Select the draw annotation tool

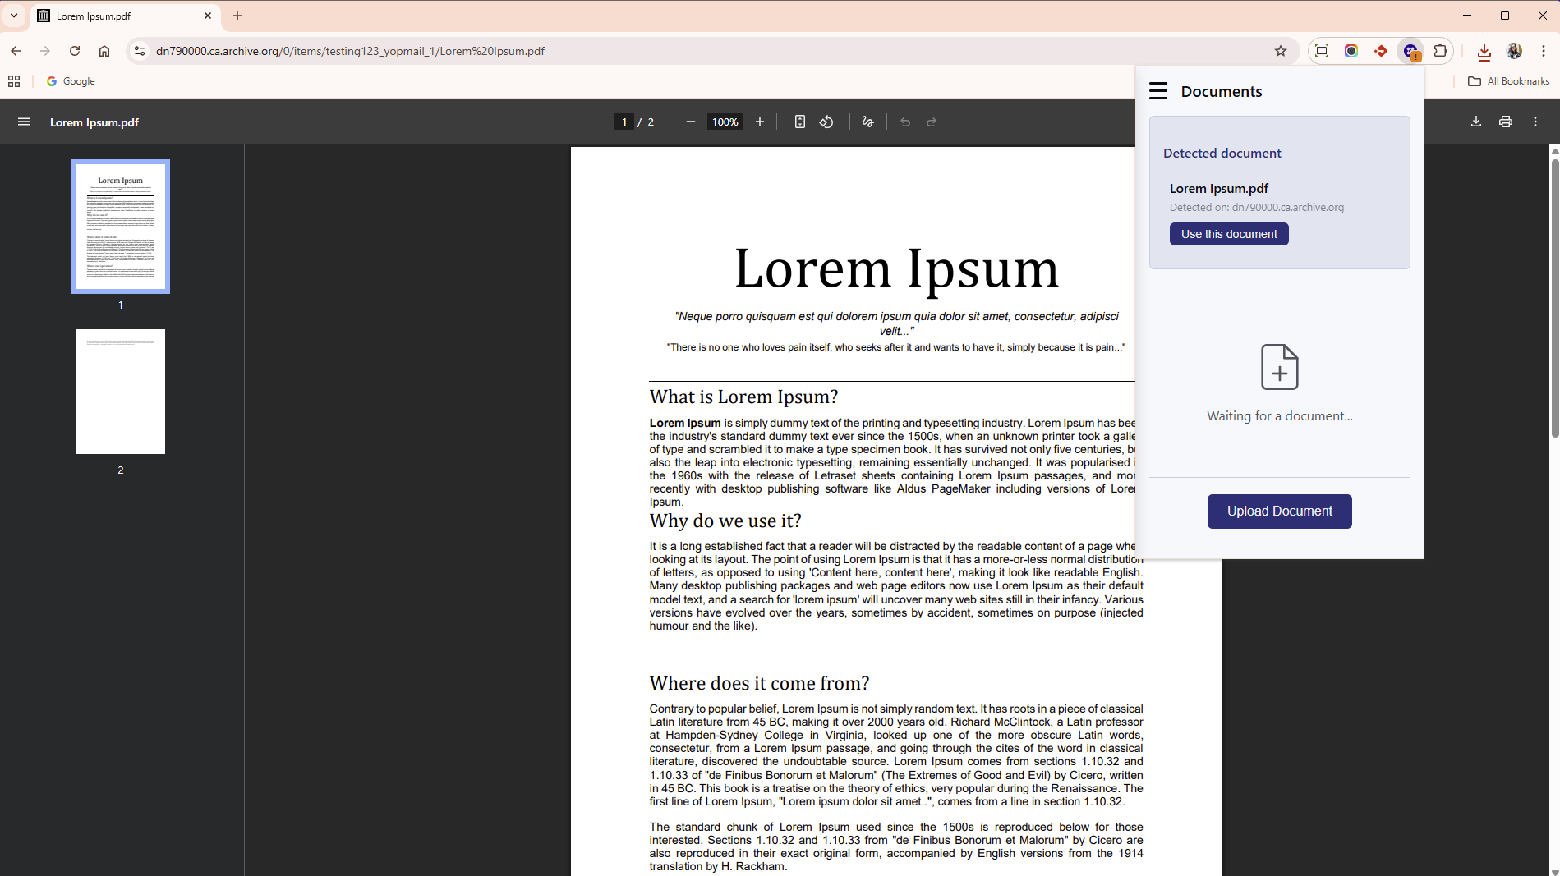[x=867, y=122]
